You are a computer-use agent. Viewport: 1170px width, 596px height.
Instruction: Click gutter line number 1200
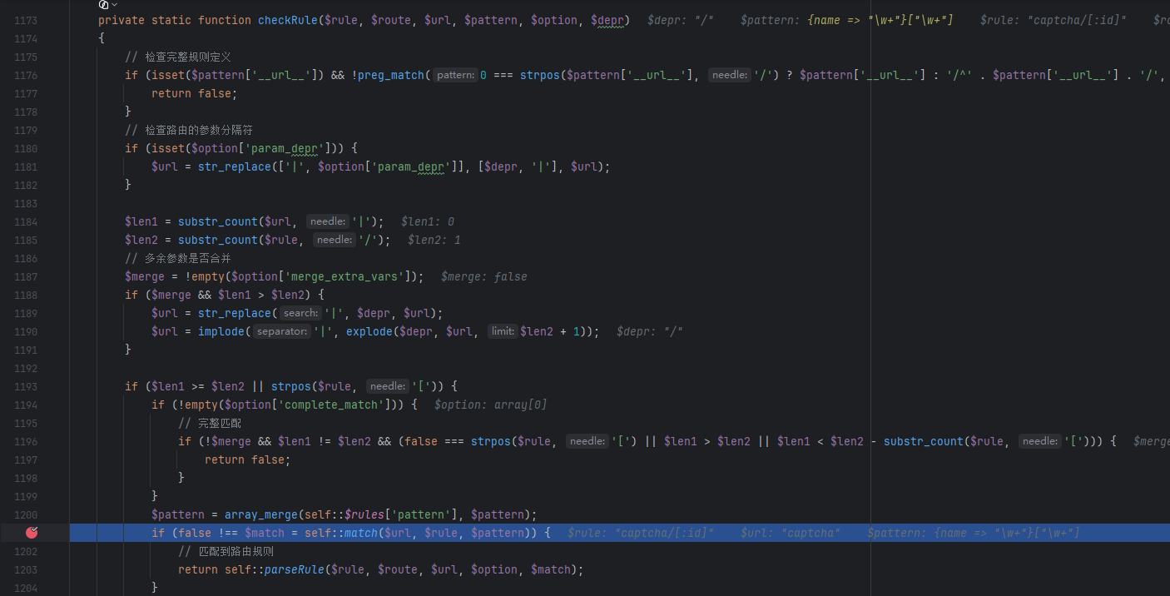click(x=26, y=514)
